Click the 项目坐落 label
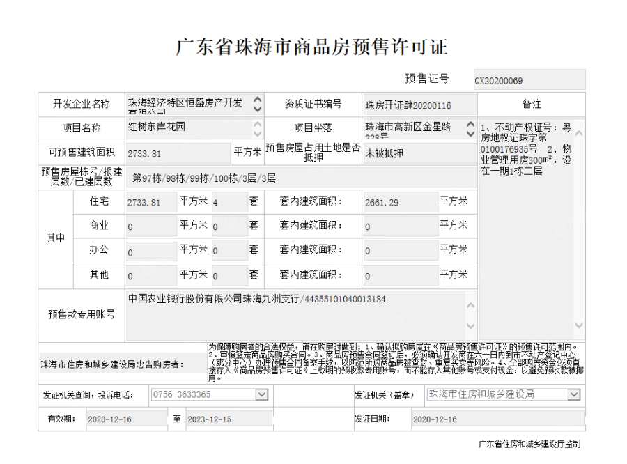 [313, 128]
